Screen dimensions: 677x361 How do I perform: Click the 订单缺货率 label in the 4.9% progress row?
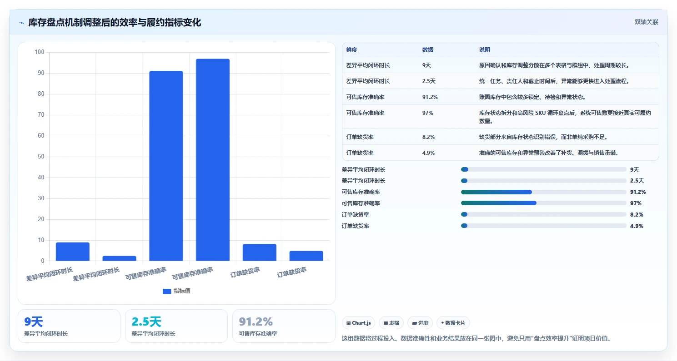356,226
